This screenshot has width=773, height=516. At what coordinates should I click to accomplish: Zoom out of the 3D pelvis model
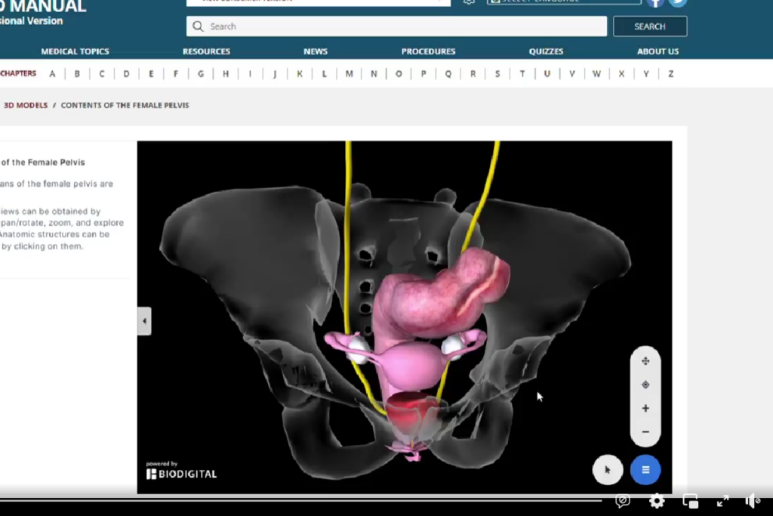[645, 432]
